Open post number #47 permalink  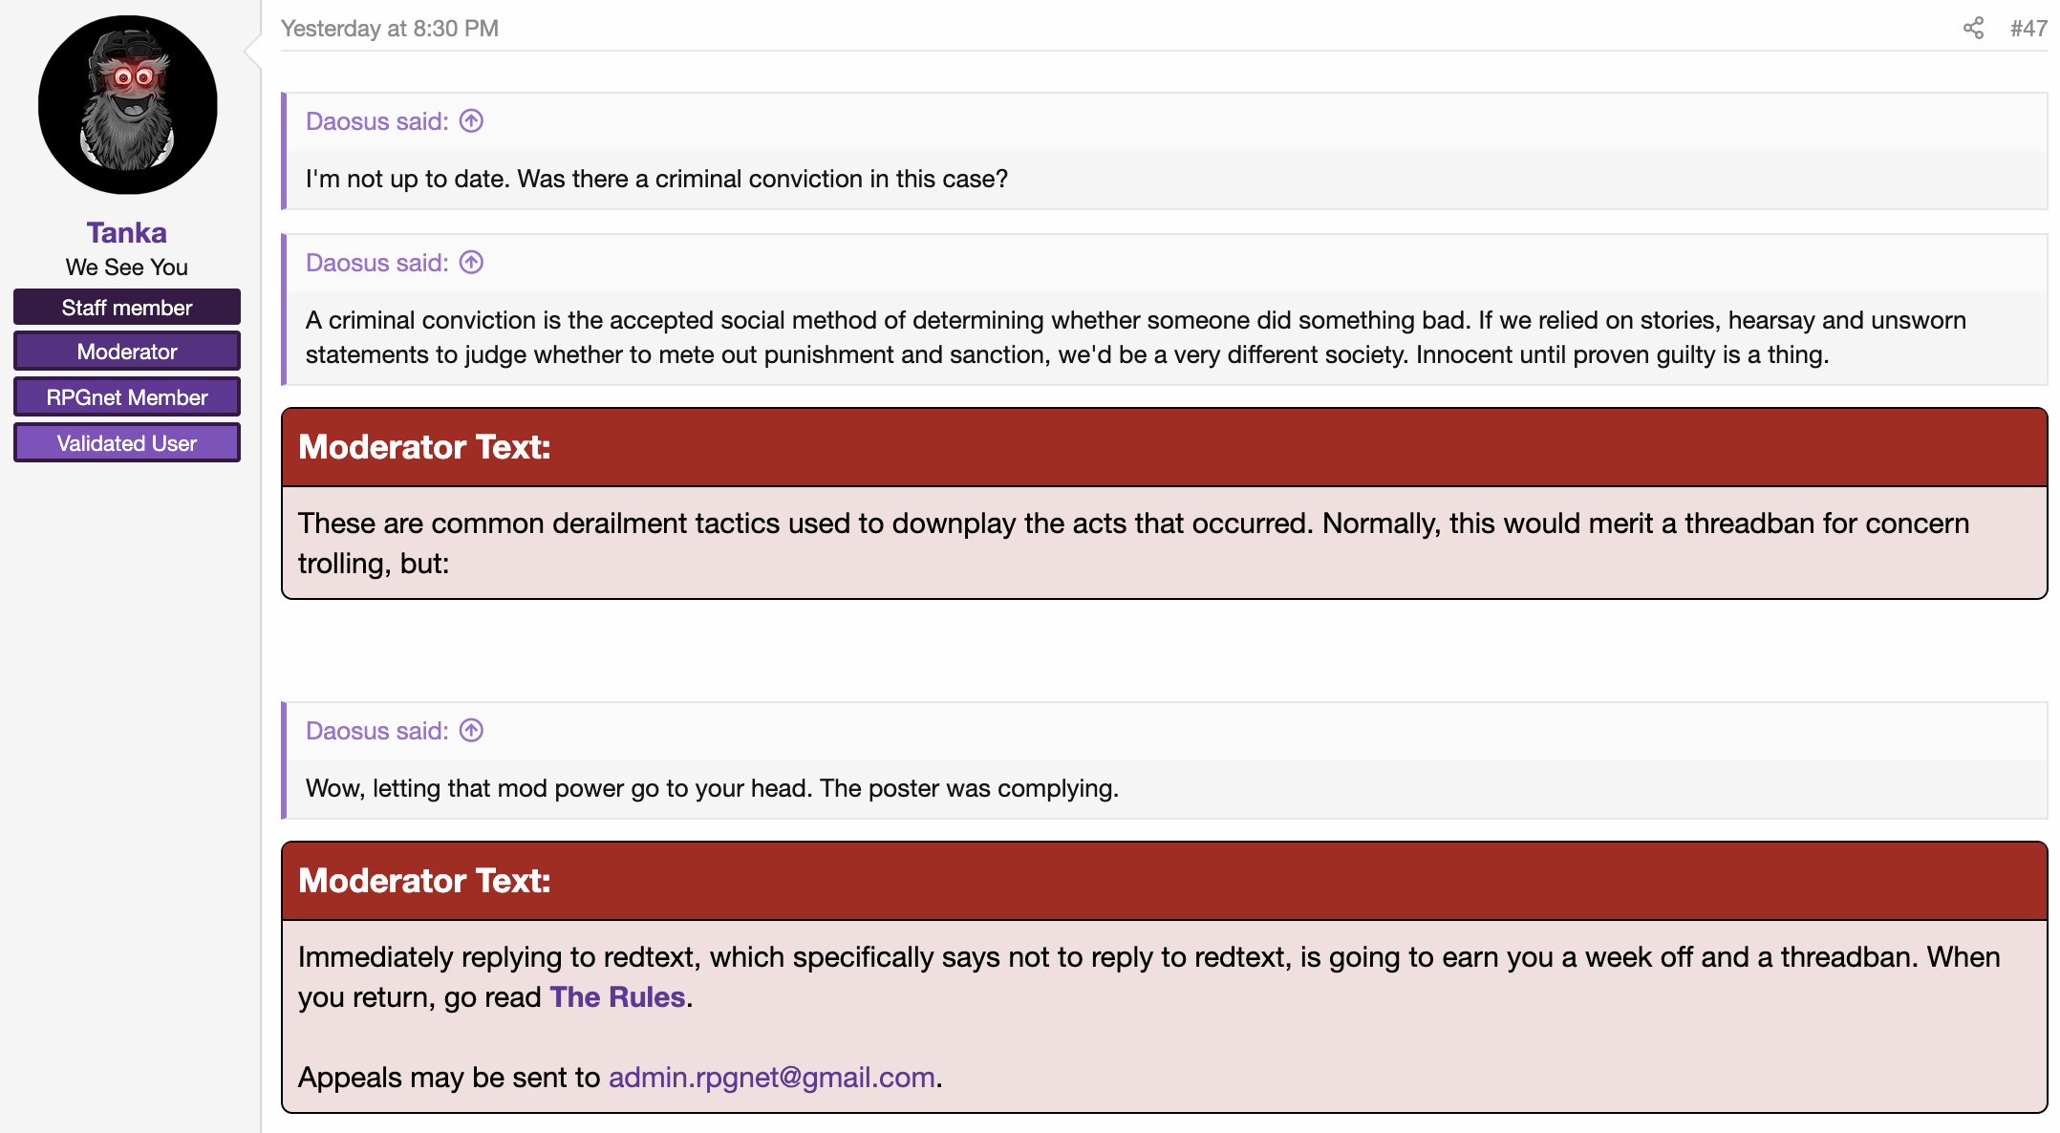2028,29
